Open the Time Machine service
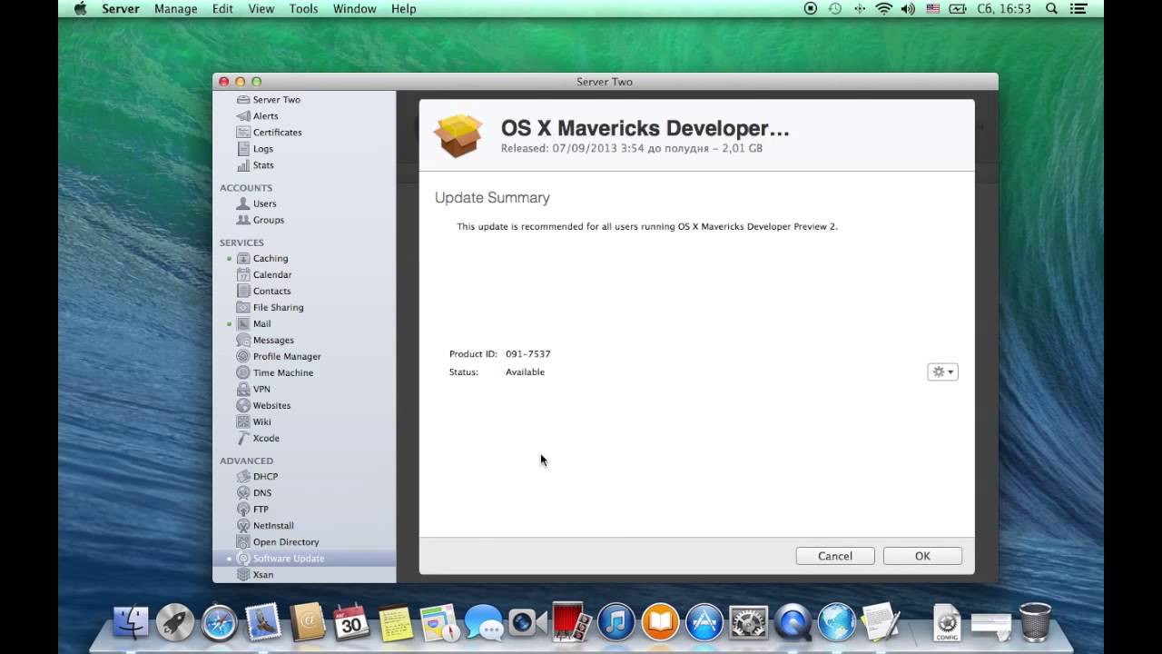Image resolution: width=1162 pixels, height=654 pixels. click(274, 372)
